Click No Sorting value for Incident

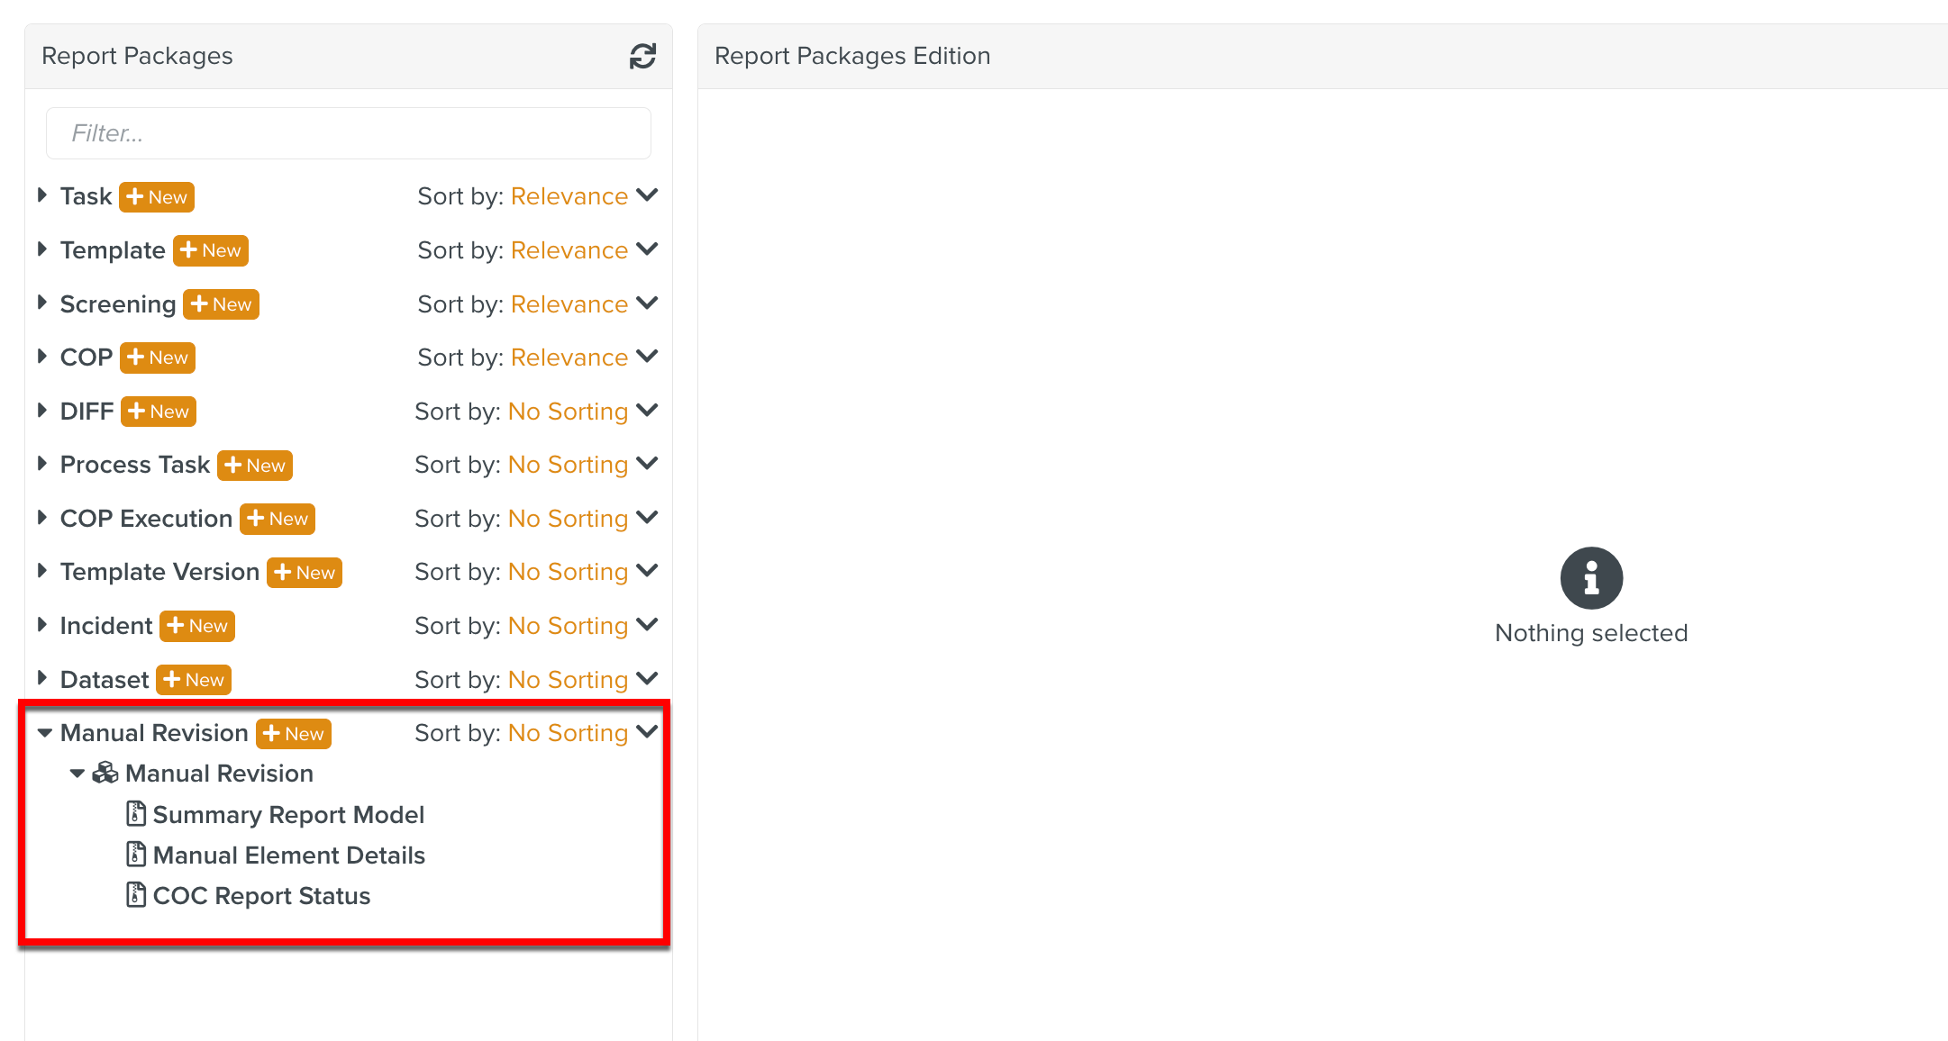(568, 626)
